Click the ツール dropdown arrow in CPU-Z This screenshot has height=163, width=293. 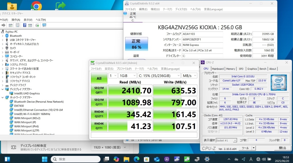[254, 148]
